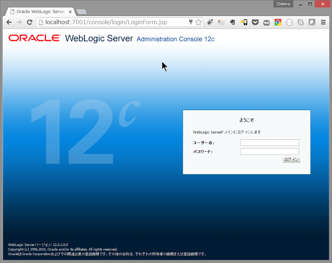The image size is (332, 263).
Task: Click 'Administration Console 12c' text
Action: tap(175, 39)
